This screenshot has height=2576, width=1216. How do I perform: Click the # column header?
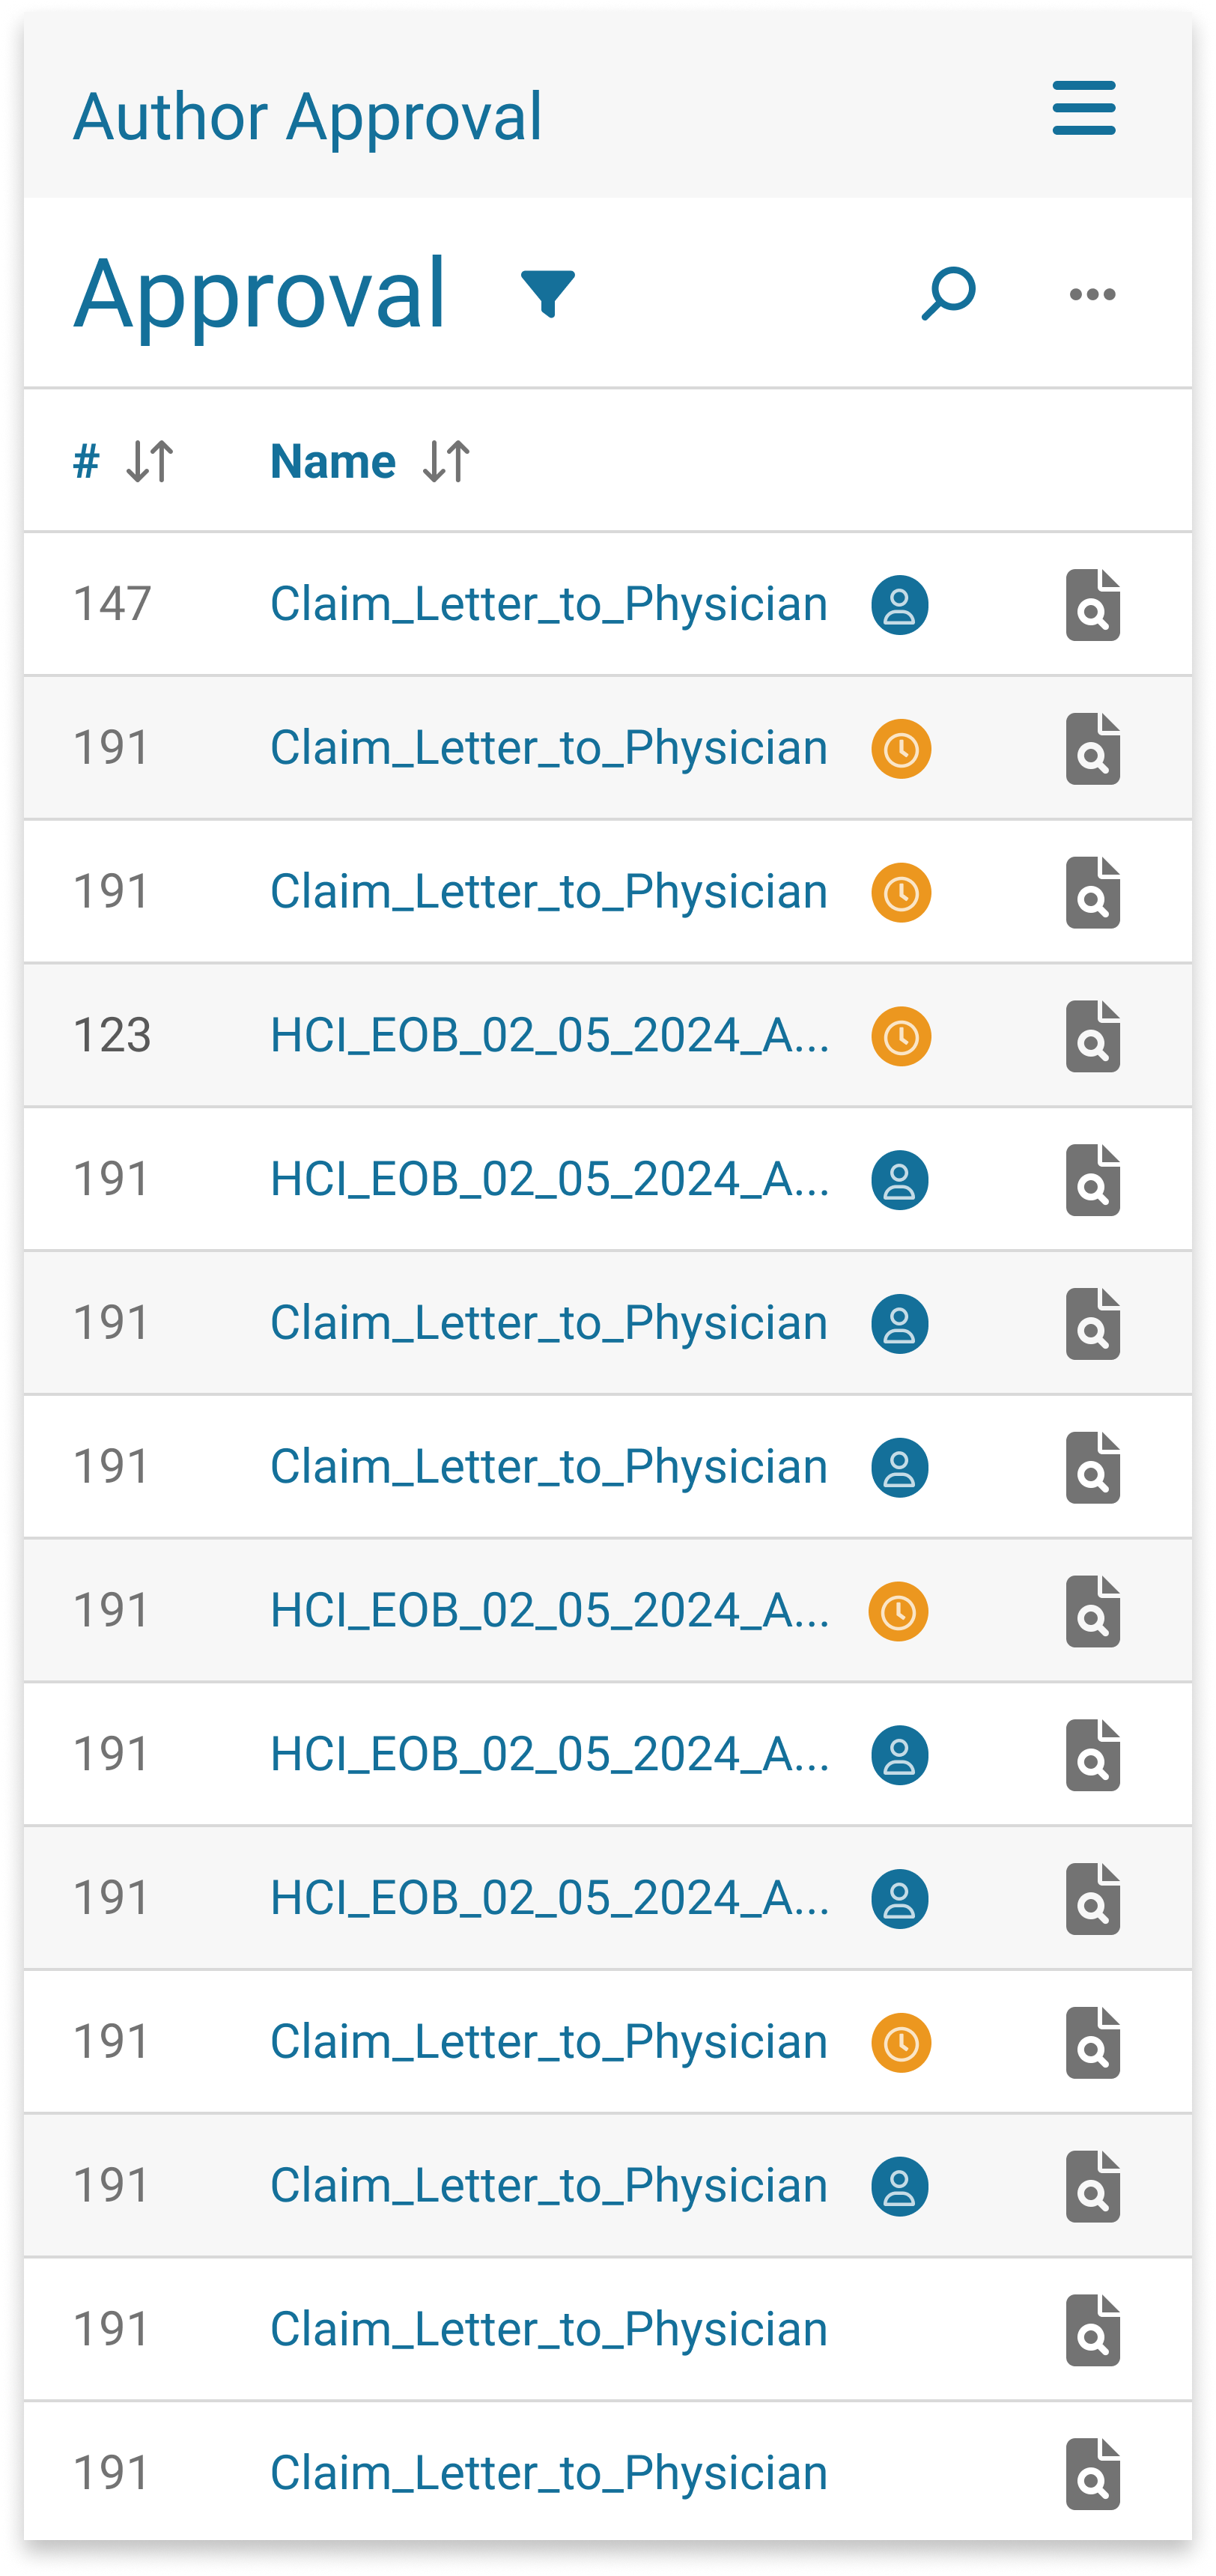point(87,462)
